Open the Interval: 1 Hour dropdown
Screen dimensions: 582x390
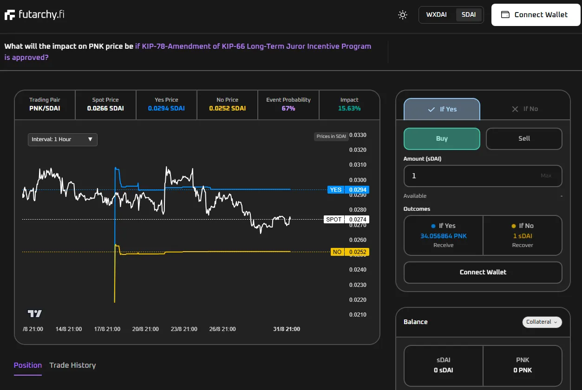point(62,139)
